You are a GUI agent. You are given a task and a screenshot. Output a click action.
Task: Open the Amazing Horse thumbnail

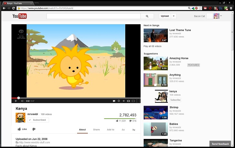tap(156, 63)
